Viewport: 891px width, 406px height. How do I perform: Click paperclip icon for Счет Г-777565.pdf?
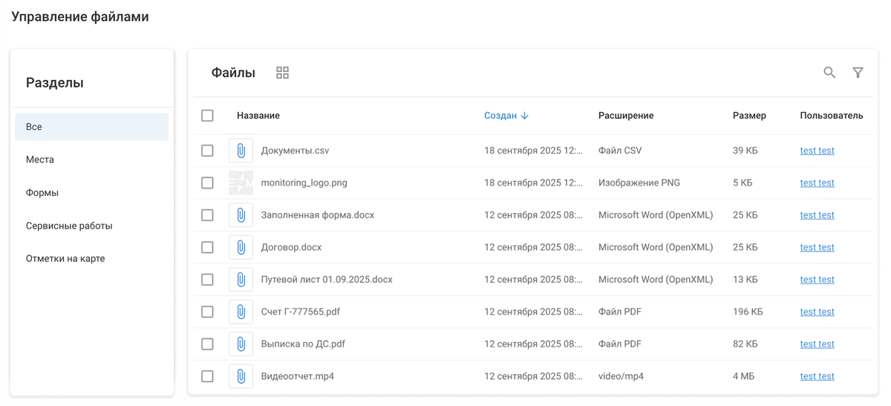pyautogui.click(x=241, y=312)
